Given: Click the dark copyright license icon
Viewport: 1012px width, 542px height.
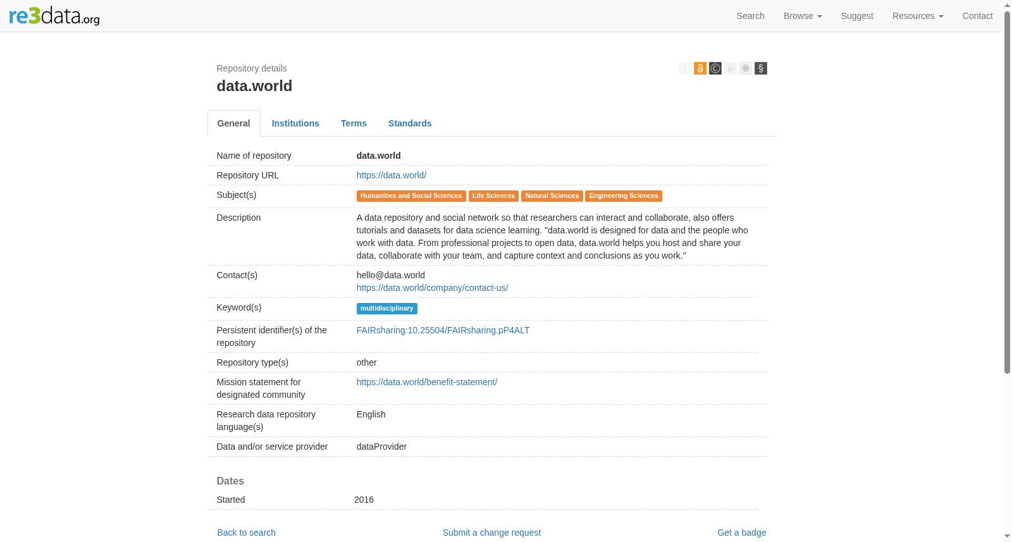Looking at the screenshot, I should pos(715,68).
